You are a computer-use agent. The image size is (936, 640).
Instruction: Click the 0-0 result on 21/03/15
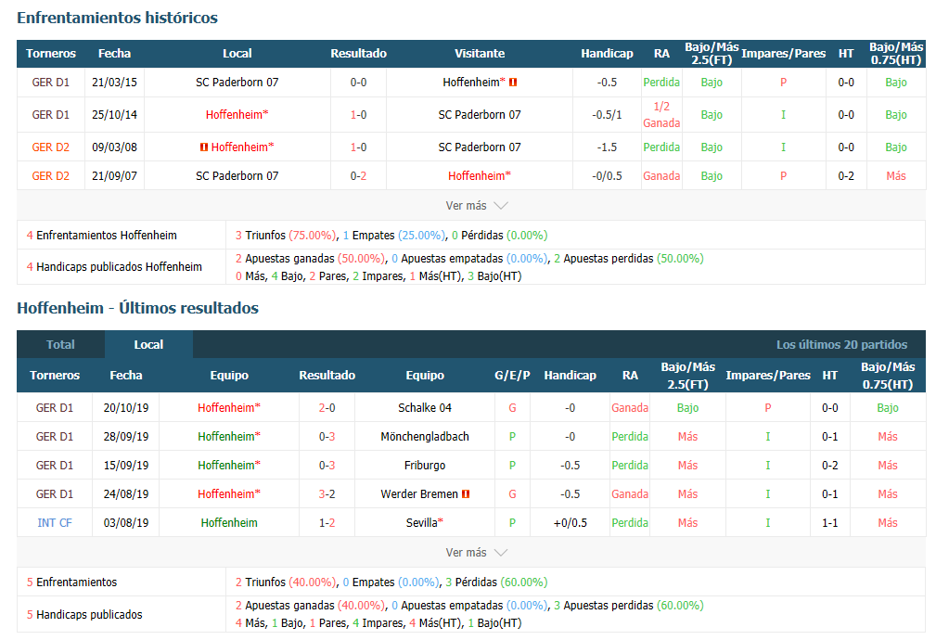[359, 83]
